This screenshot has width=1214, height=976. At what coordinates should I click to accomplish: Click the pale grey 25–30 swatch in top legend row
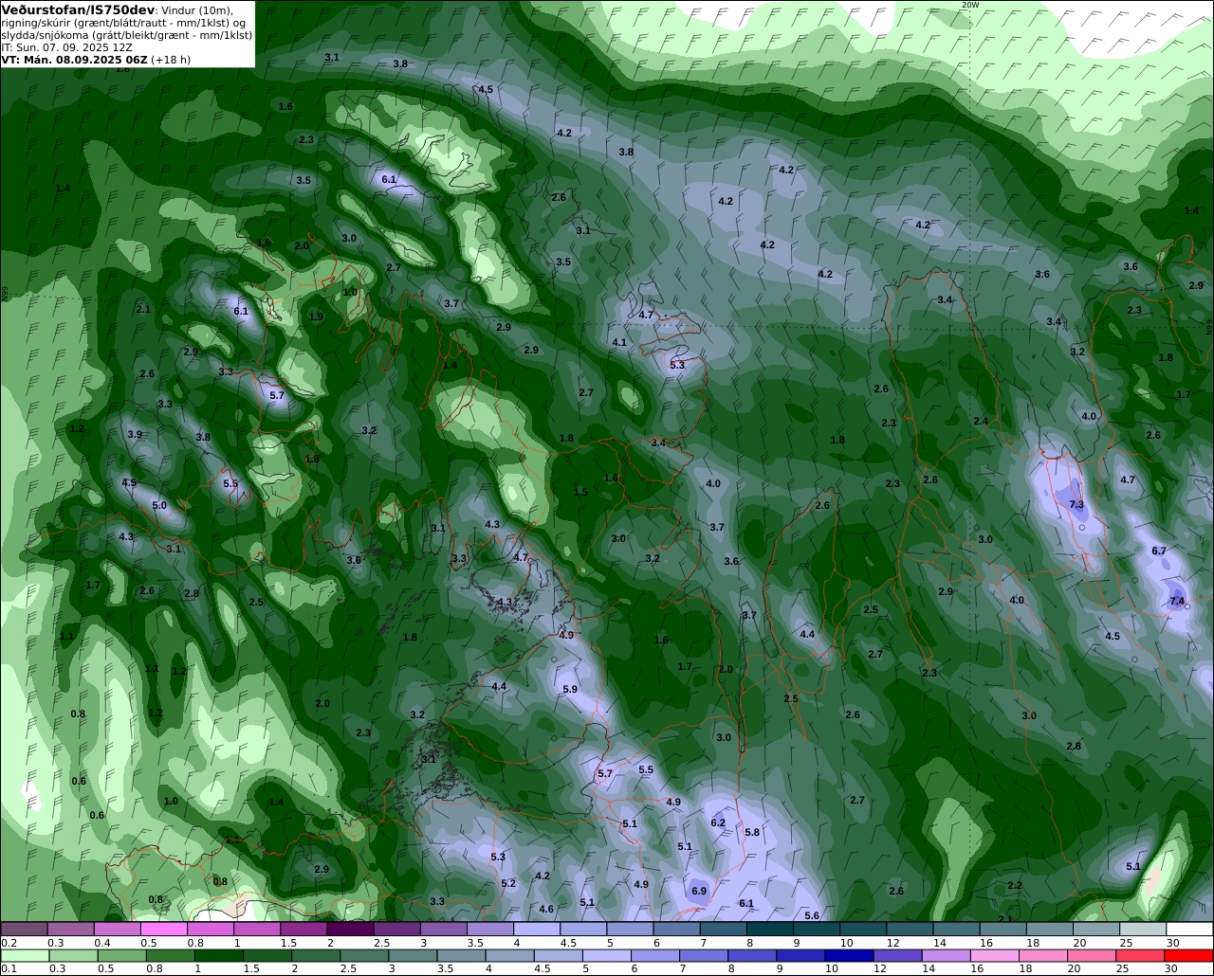[1144, 929]
